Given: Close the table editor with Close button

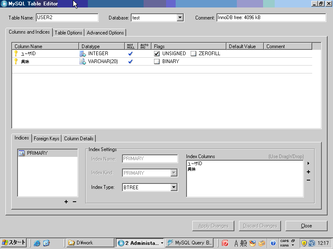Looking at the screenshot, I should pos(306,226).
